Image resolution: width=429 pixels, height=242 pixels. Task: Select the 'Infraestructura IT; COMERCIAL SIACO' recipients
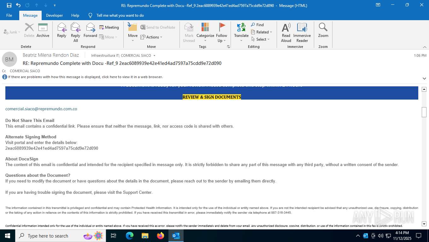point(121,55)
